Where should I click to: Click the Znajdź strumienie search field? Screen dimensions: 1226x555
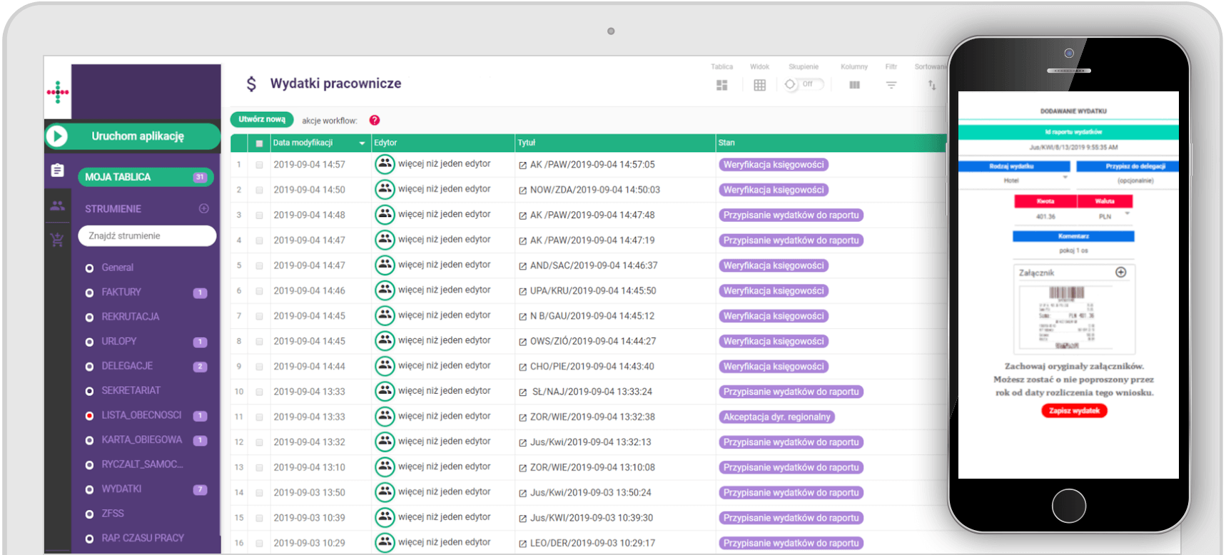click(x=147, y=236)
